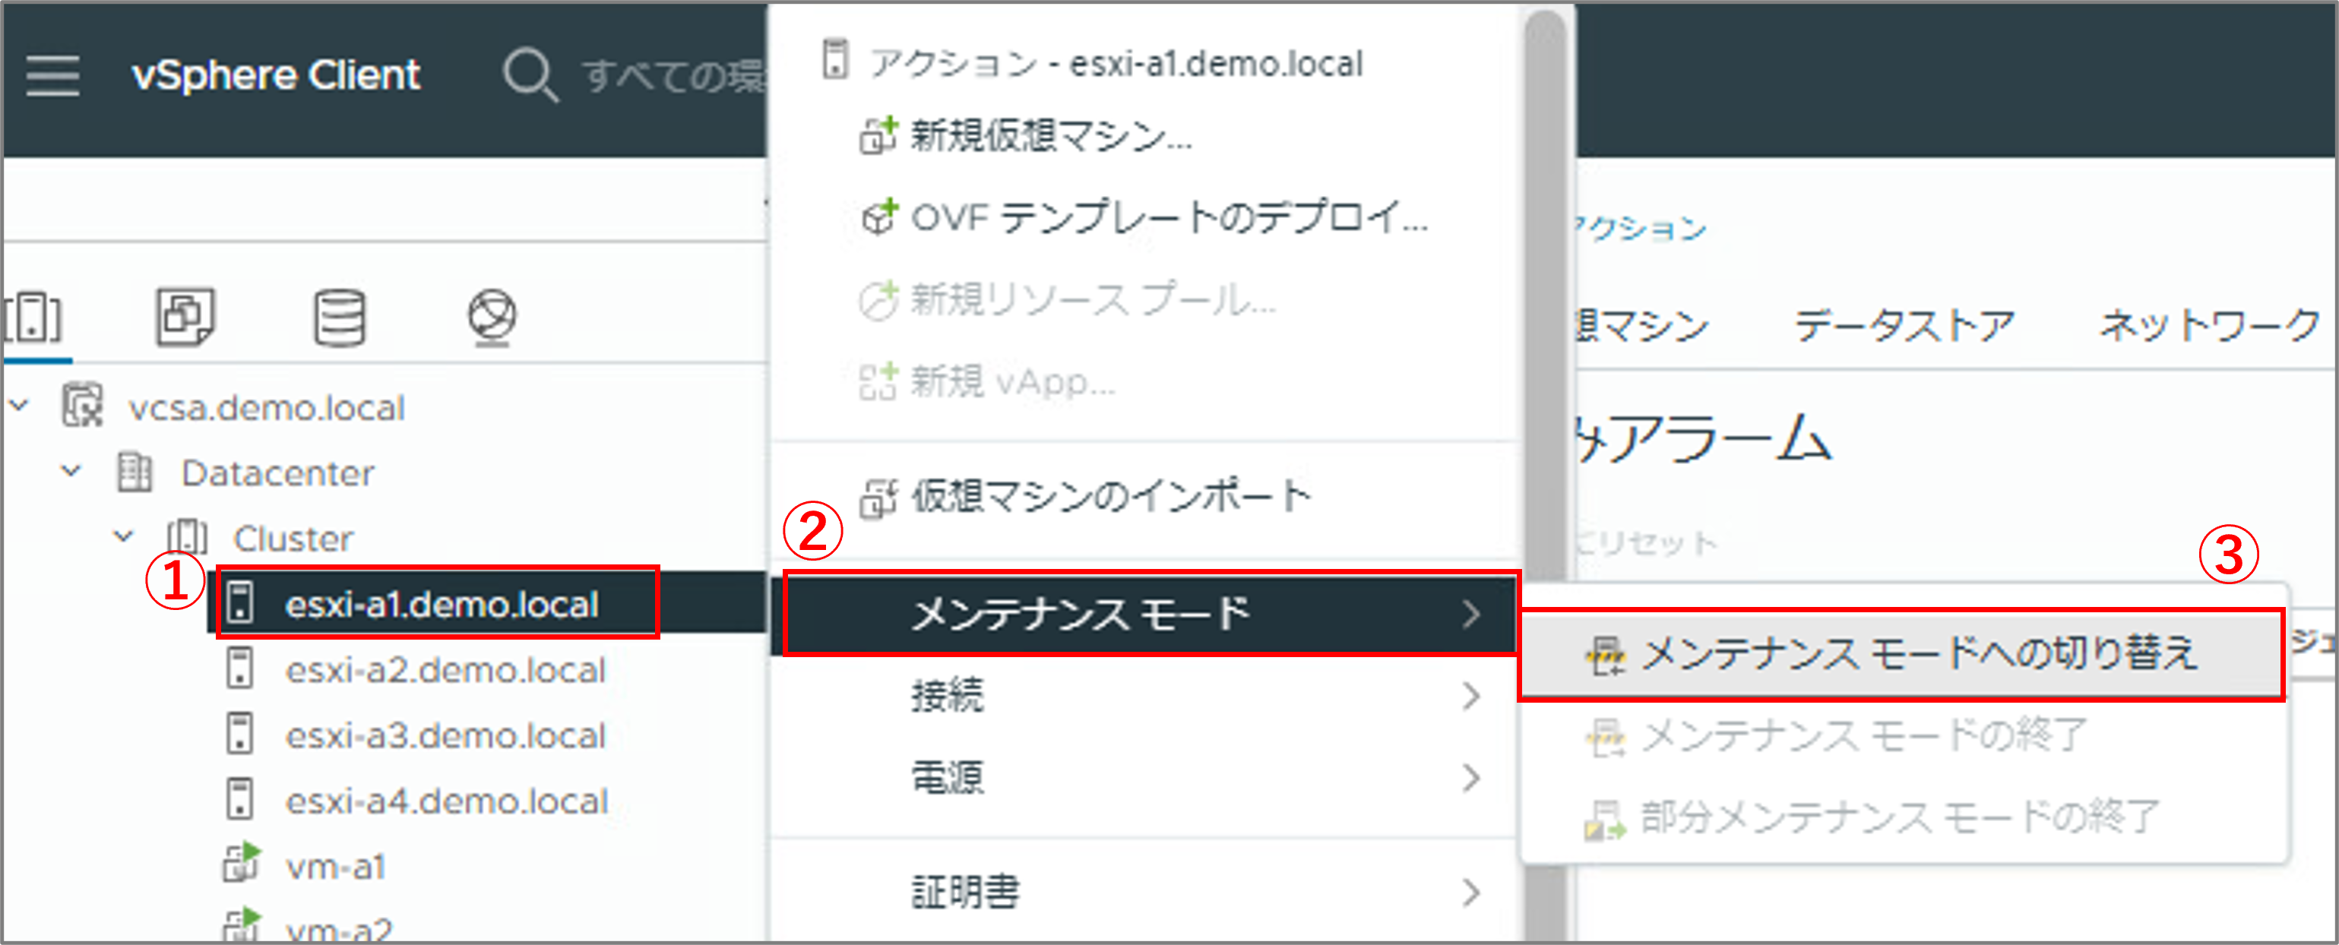2339x945 pixels.
Task: Switch to Storage inventory view
Action: click(x=340, y=318)
